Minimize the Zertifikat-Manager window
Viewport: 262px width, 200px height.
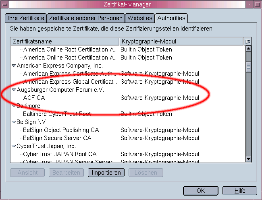tap(250, 4)
